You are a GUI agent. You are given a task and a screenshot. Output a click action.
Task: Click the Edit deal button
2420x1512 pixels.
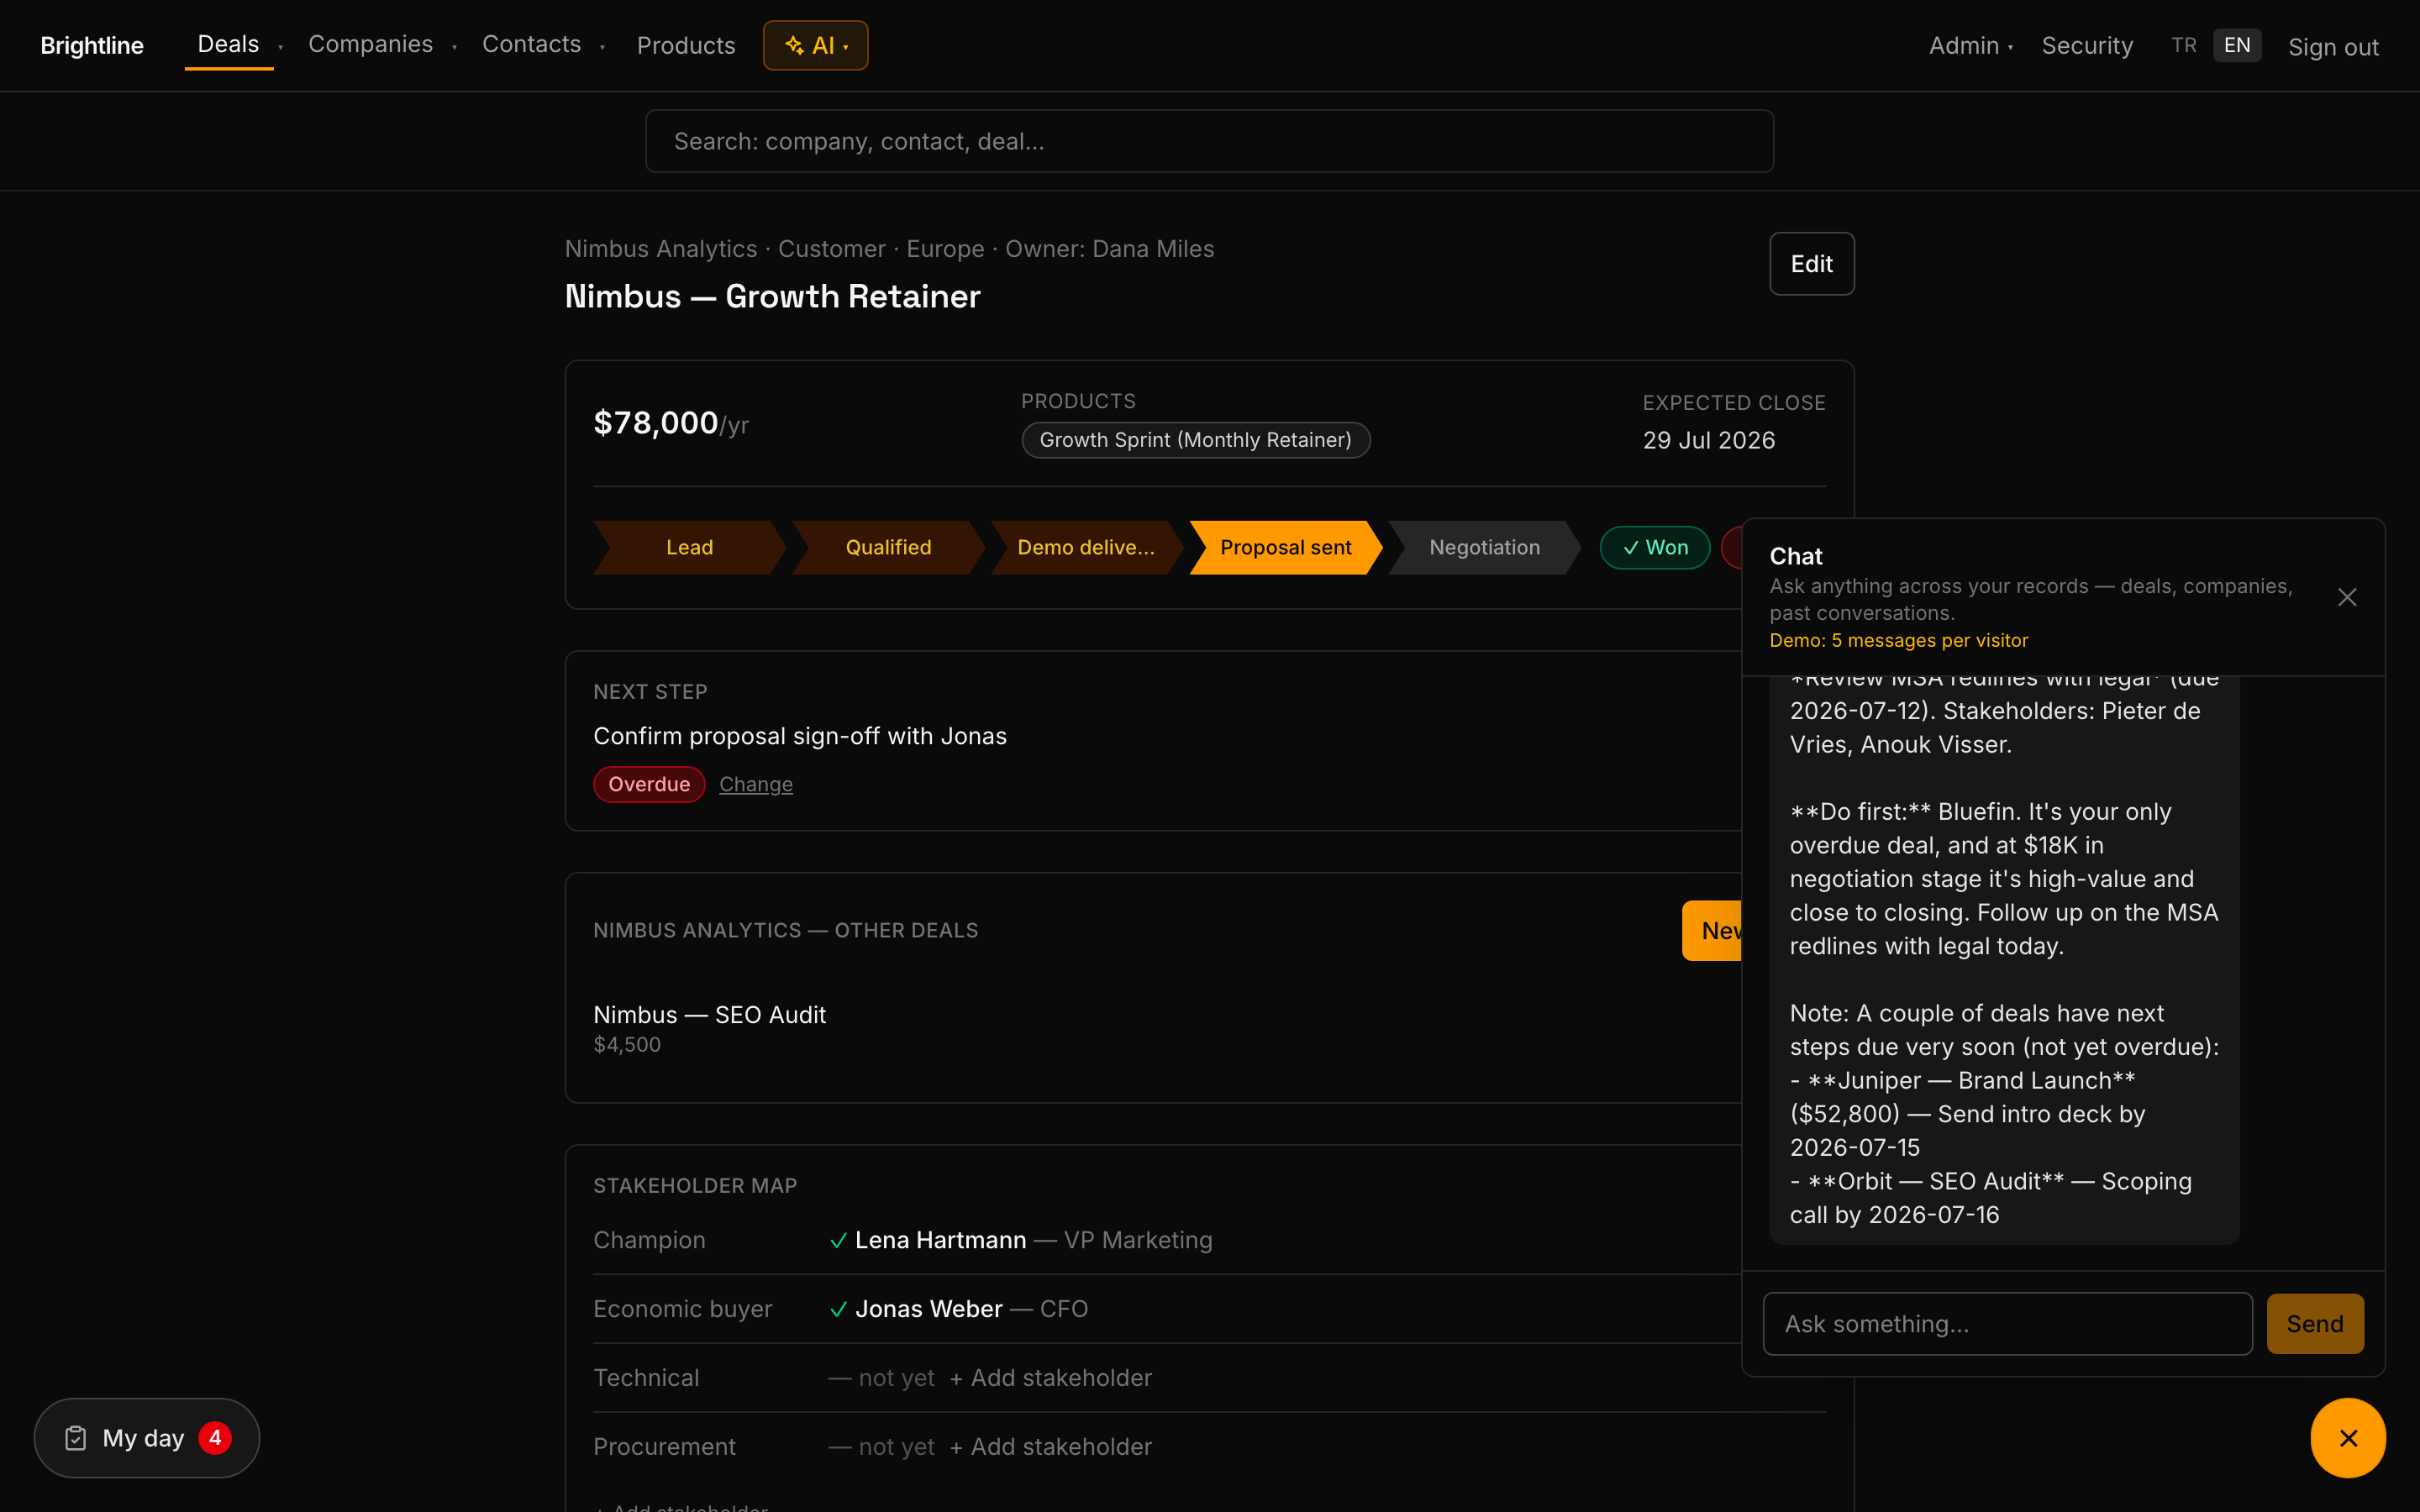tap(1811, 264)
